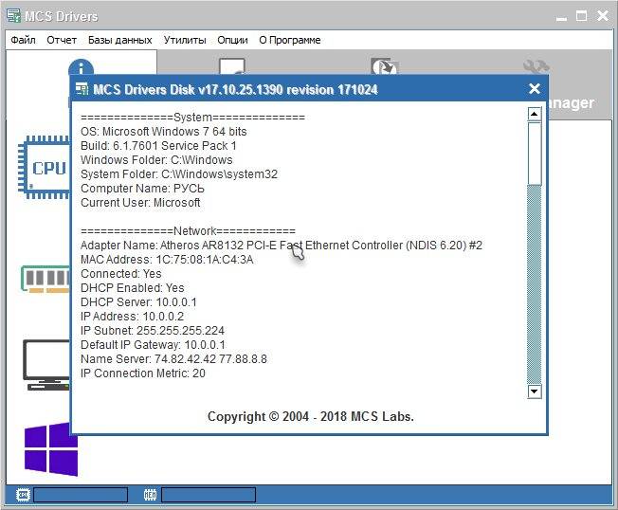Click the Connected: Yes line

pos(121,274)
